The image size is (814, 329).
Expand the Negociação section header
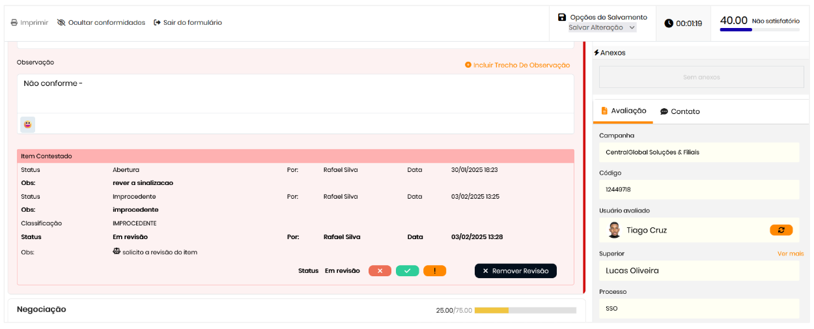42,309
